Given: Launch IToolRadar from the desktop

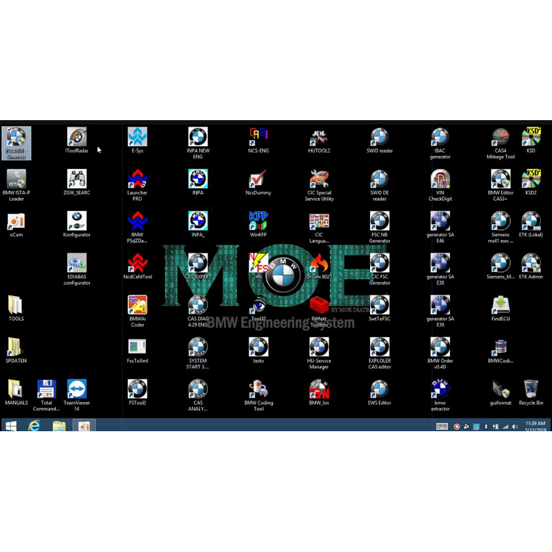Looking at the screenshot, I should click(x=77, y=140).
